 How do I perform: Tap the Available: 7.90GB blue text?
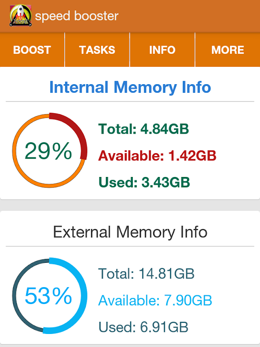pyautogui.click(x=155, y=301)
